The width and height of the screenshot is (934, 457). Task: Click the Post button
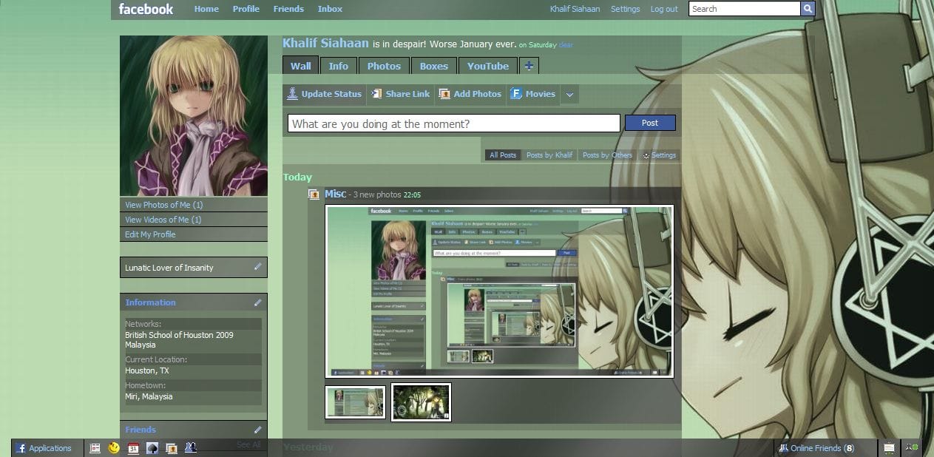tap(650, 123)
